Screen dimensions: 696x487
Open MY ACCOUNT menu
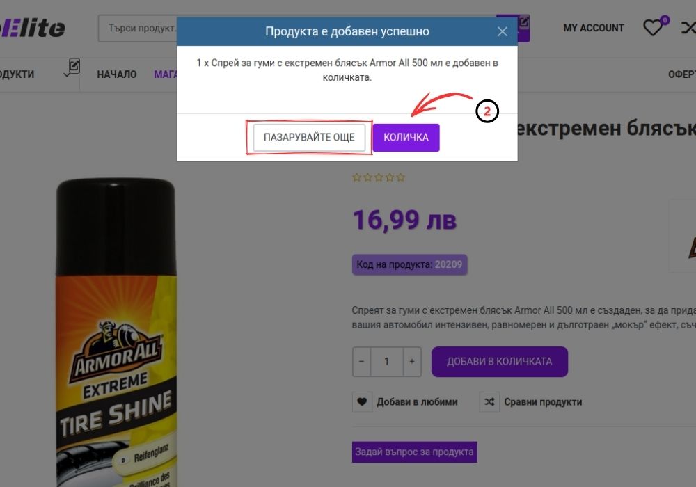point(594,28)
